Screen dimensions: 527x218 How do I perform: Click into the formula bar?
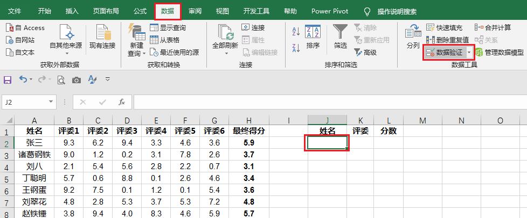pyautogui.click(x=330, y=102)
